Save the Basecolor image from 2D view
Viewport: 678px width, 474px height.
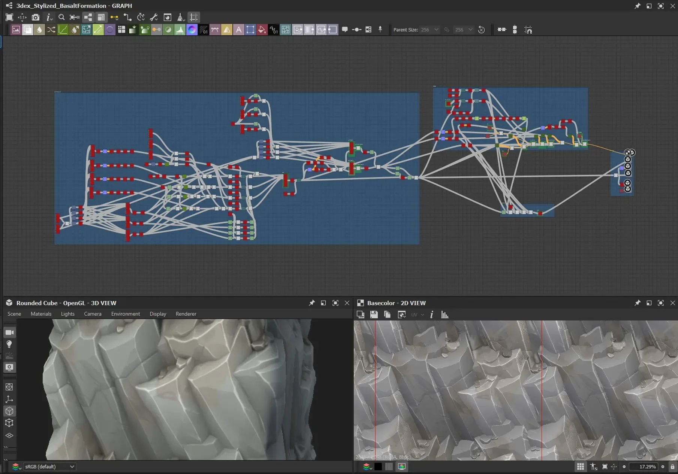click(374, 315)
